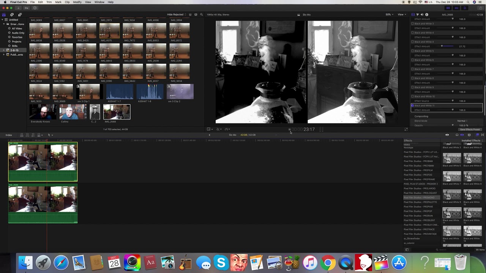Collapse the Untitled library in sidebar
Image resolution: width=486 pixels, height=273 pixels.
pyautogui.click(x=3, y=20)
